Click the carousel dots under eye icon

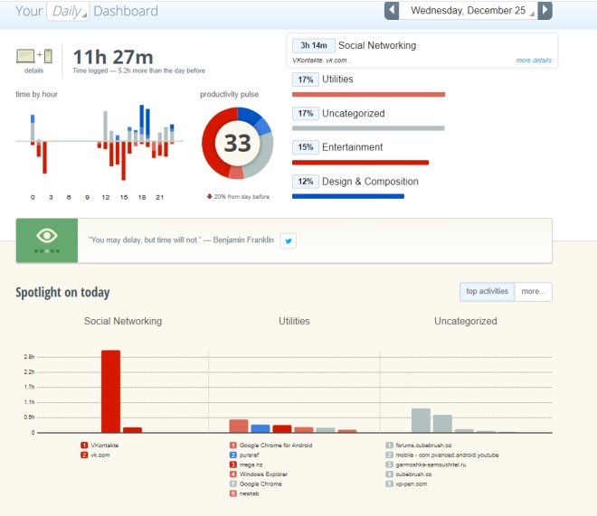pyautogui.click(x=46, y=250)
